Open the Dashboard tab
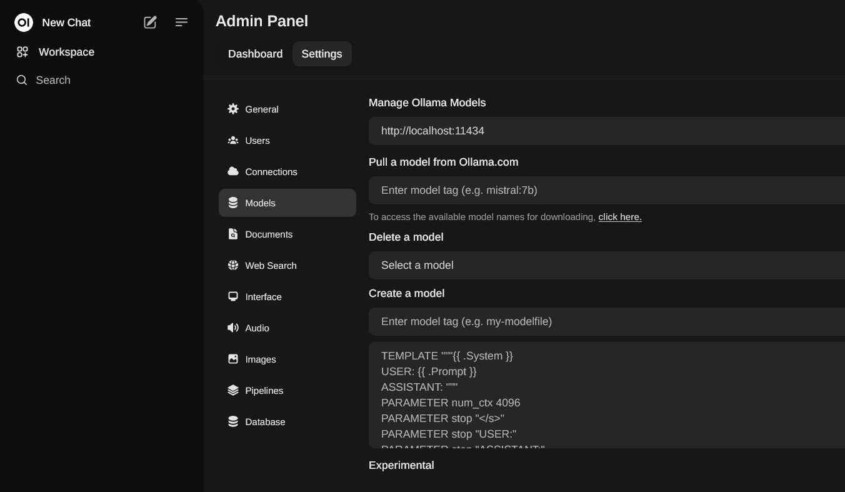This screenshot has width=845, height=492. 255,54
